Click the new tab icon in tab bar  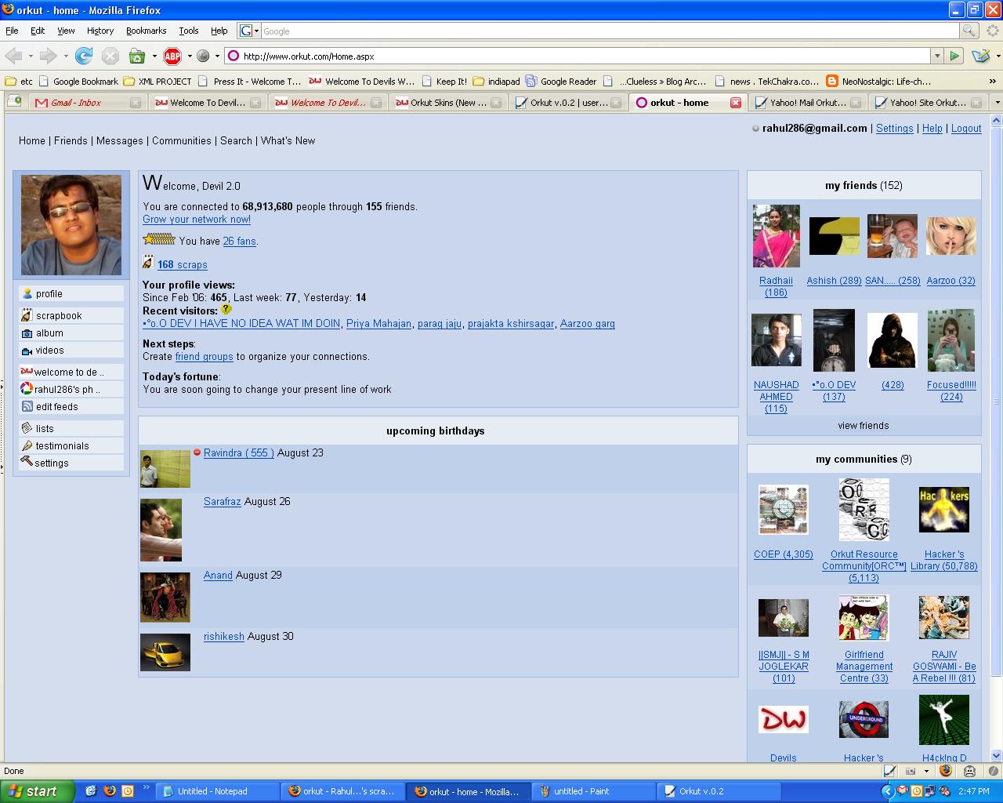tap(14, 101)
